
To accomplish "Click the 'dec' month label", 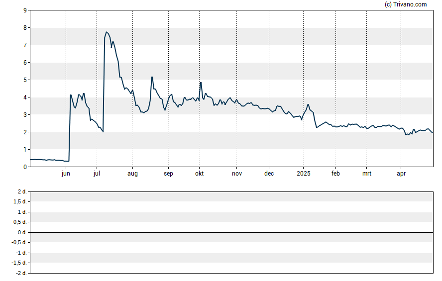I will (x=269, y=174).
